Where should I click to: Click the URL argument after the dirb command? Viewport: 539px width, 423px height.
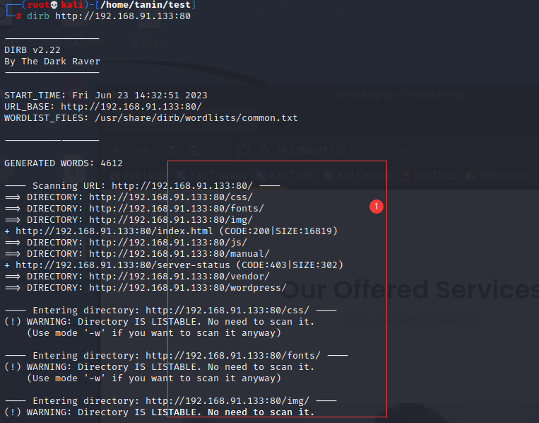[x=123, y=16]
